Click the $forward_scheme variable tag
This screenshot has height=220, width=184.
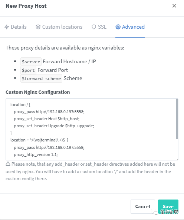(x=41, y=78)
